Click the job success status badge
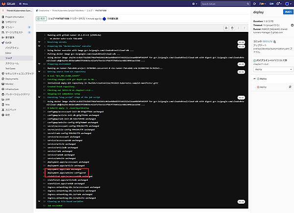This screenshot has width=294, height=213. pyautogui.click(x=41, y=19)
